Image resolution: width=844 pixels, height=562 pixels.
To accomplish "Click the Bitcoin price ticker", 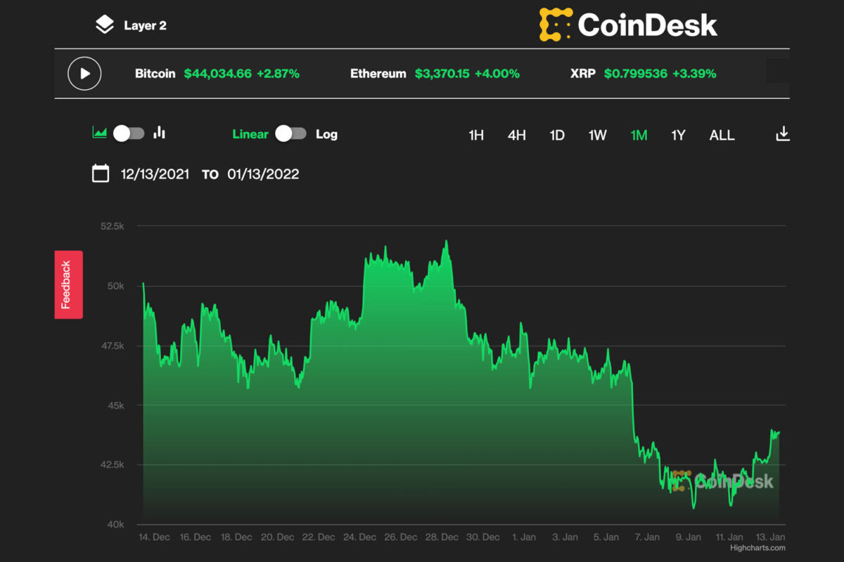I will coord(217,73).
